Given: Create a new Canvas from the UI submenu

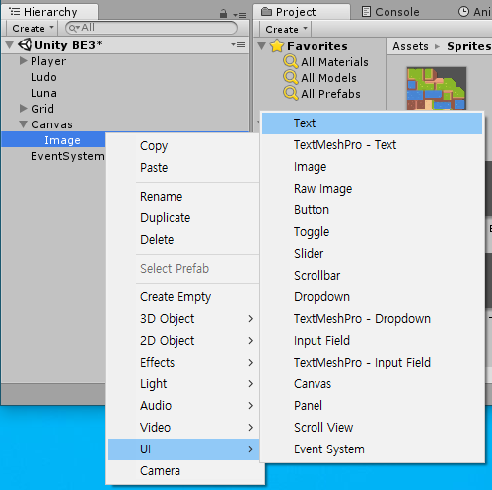Looking at the screenshot, I should (372, 384).
